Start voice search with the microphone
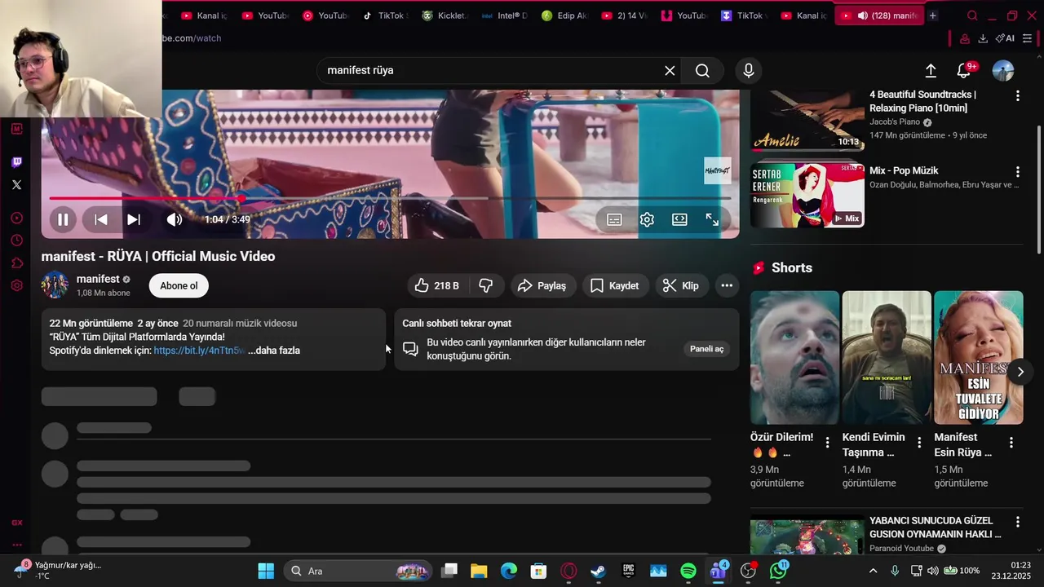1044x587 pixels. point(748,71)
